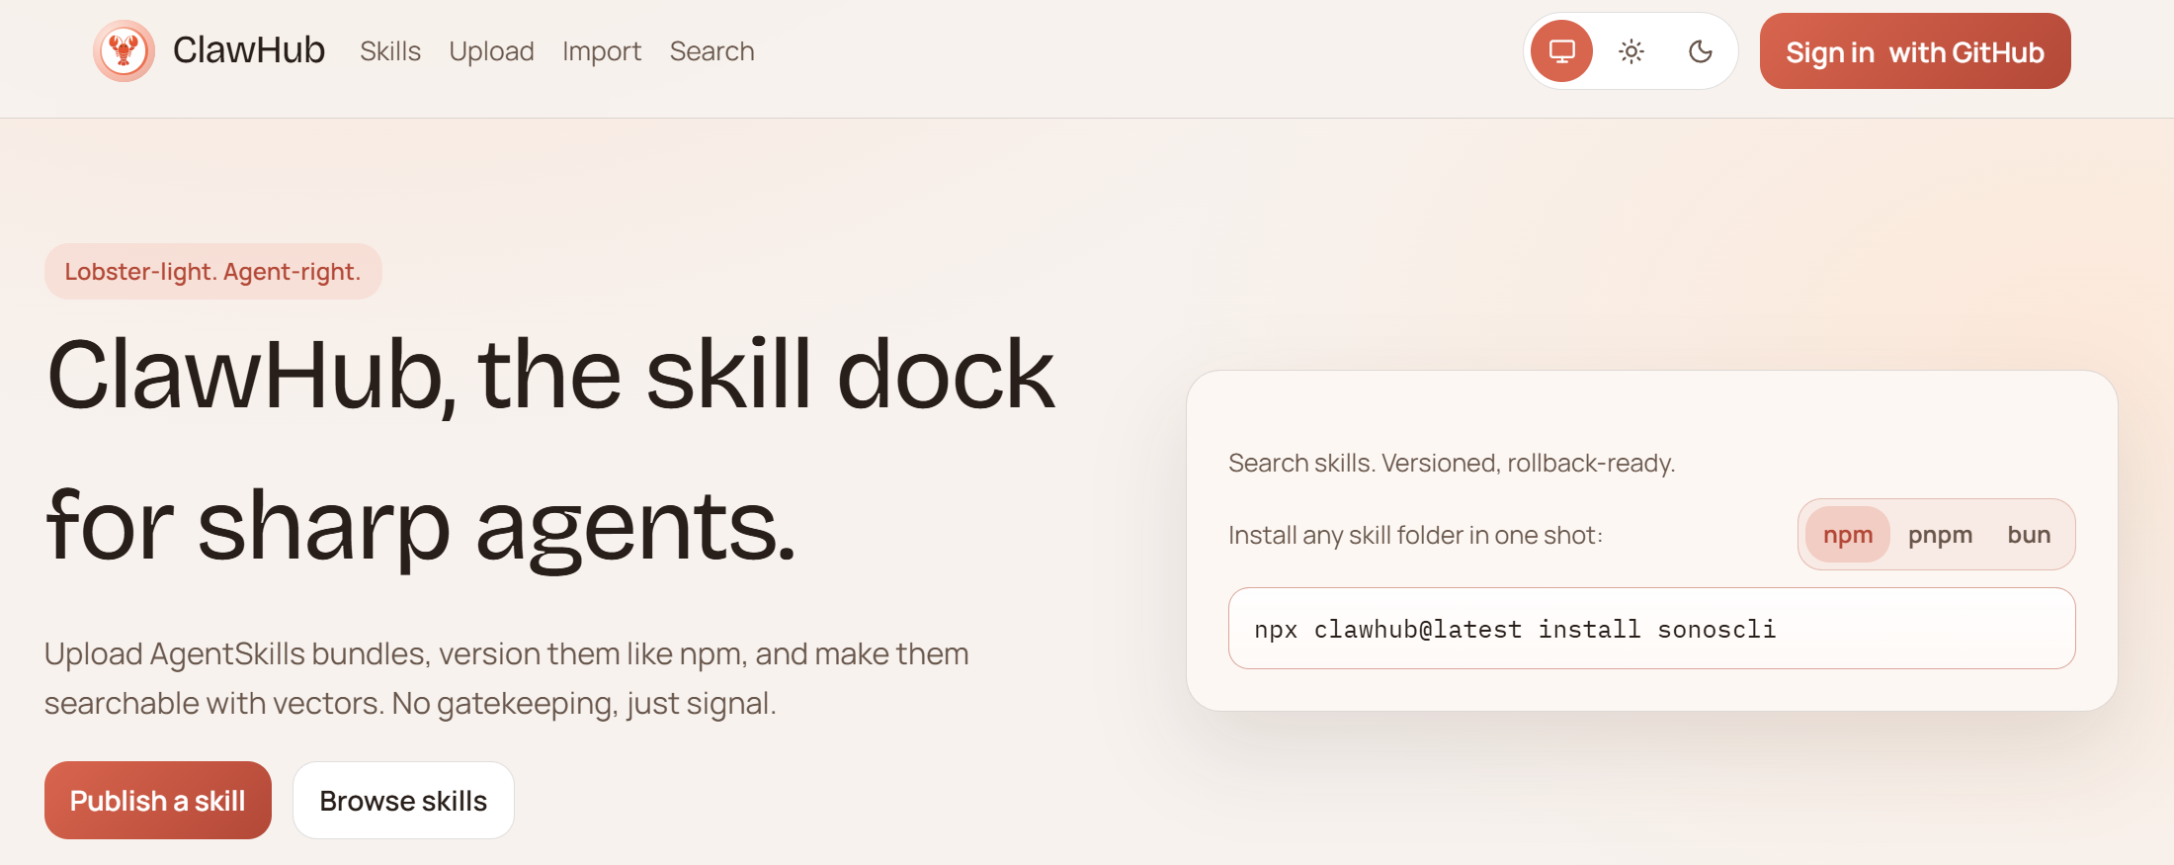Click the Lobster-light. Agent-right. badge
This screenshot has height=865, width=2174.
click(x=212, y=272)
